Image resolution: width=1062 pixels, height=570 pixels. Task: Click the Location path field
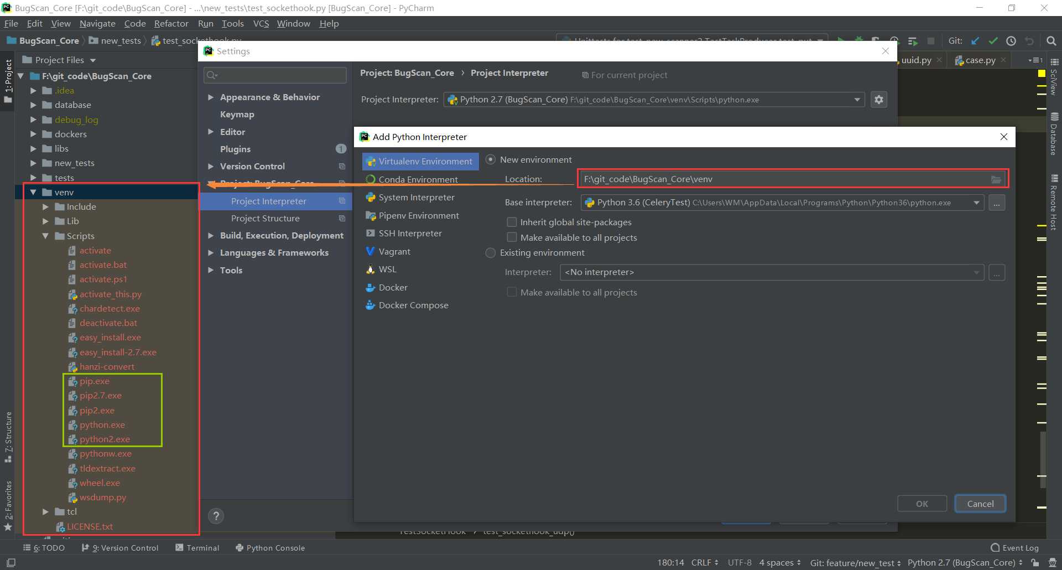[793, 179]
